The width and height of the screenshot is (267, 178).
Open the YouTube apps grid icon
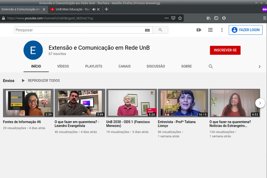pos(210,30)
